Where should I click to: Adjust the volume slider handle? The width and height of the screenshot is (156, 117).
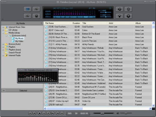pyautogui.click(x=126, y=113)
